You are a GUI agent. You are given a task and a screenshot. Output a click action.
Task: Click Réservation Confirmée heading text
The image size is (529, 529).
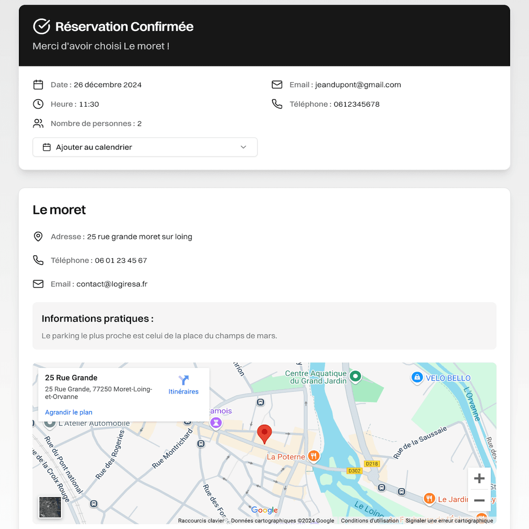point(124,26)
